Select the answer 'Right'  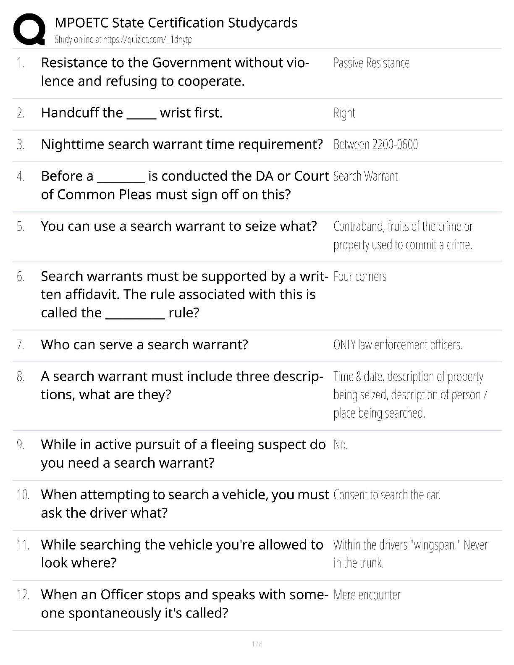coord(344,113)
